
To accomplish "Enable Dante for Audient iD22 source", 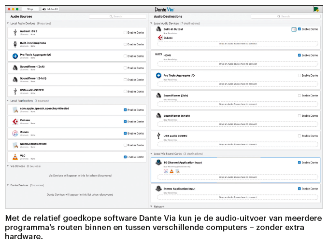I will 125,33.
